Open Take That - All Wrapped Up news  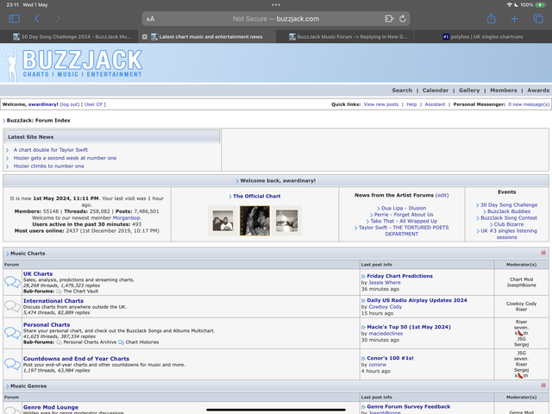(404, 221)
